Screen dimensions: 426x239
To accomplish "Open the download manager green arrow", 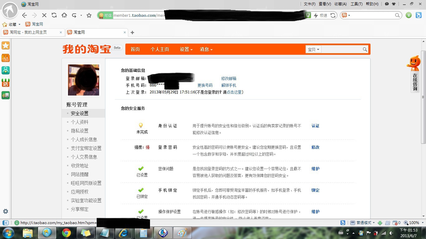I will pyautogui.click(x=380, y=223).
